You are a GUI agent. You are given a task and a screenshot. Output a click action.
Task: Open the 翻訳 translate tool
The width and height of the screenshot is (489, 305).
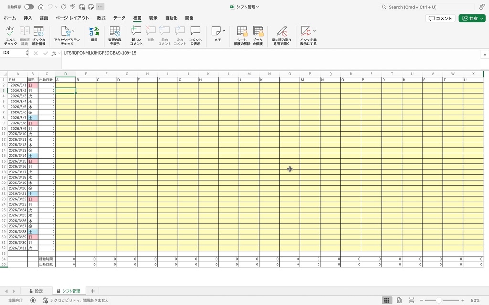pyautogui.click(x=94, y=34)
